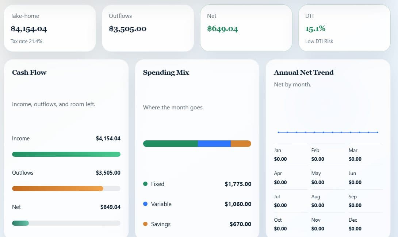Image resolution: width=398 pixels, height=237 pixels.
Task: Click the Feb month cell
Action: click(x=328, y=155)
